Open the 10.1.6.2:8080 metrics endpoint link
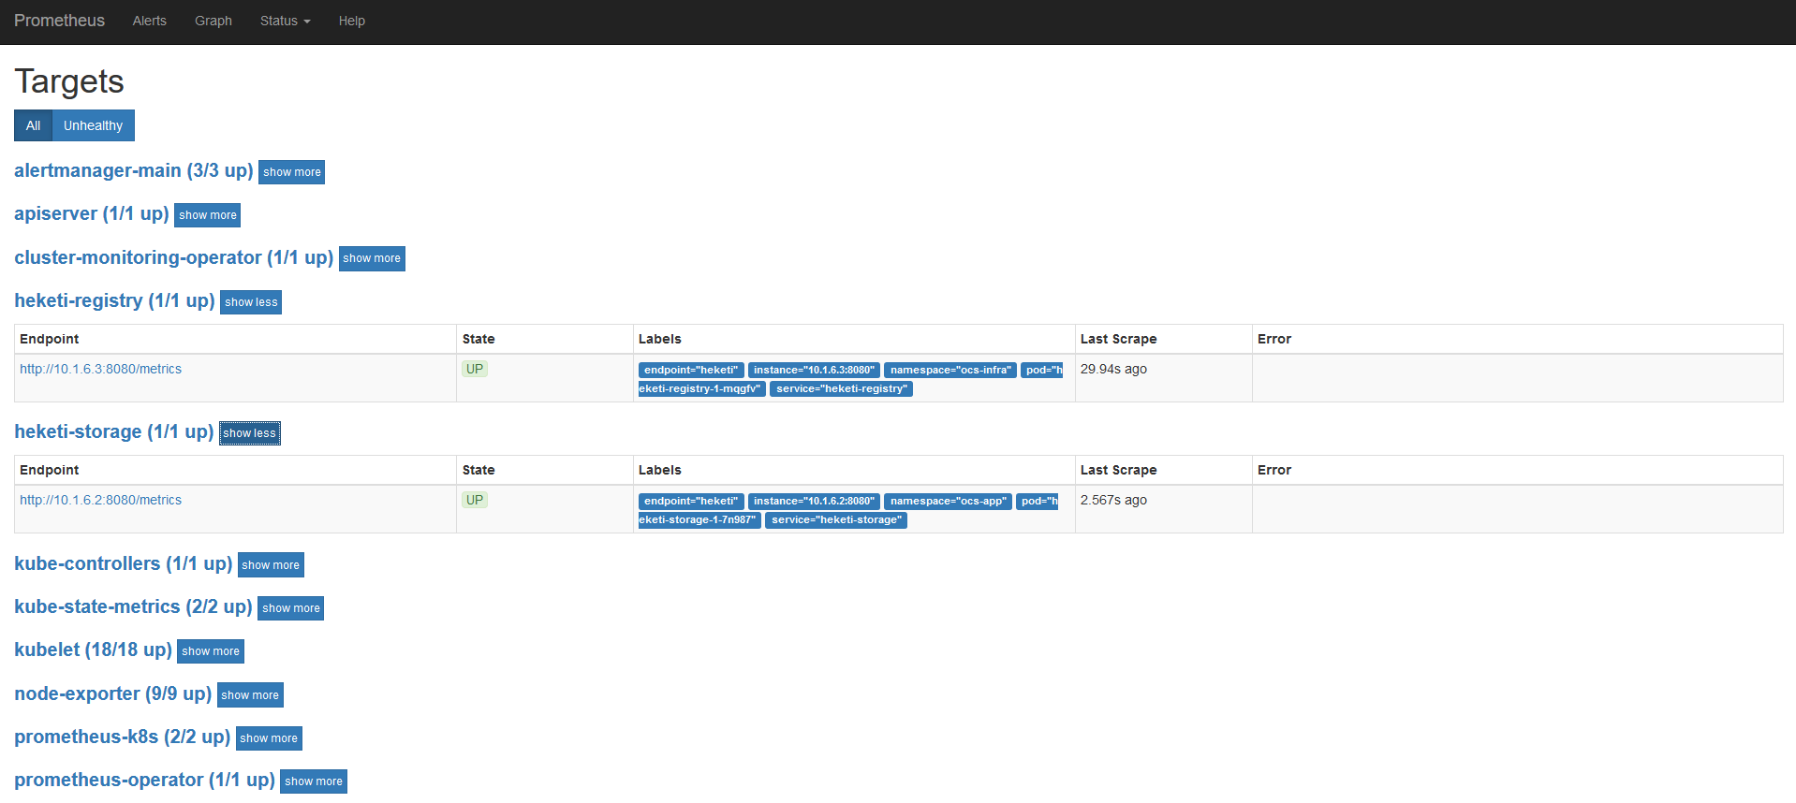This screenshot has width=1796, height=803. (x=100, y=500)
